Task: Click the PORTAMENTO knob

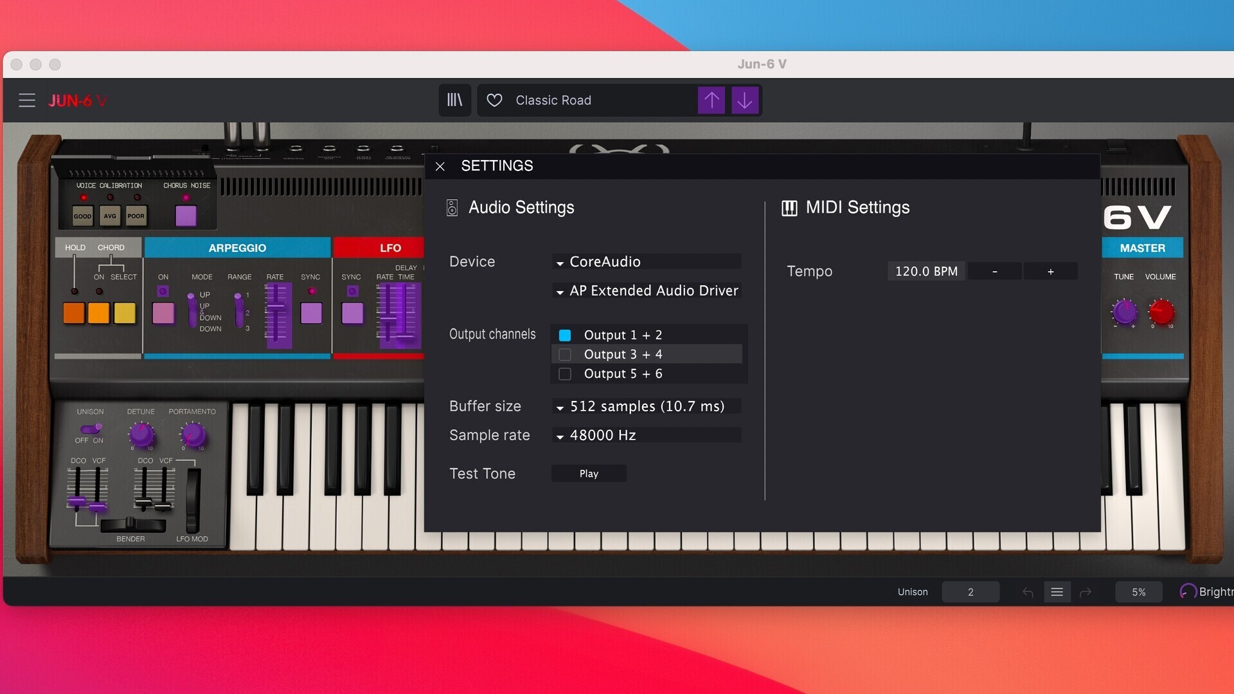Action: 192,435
